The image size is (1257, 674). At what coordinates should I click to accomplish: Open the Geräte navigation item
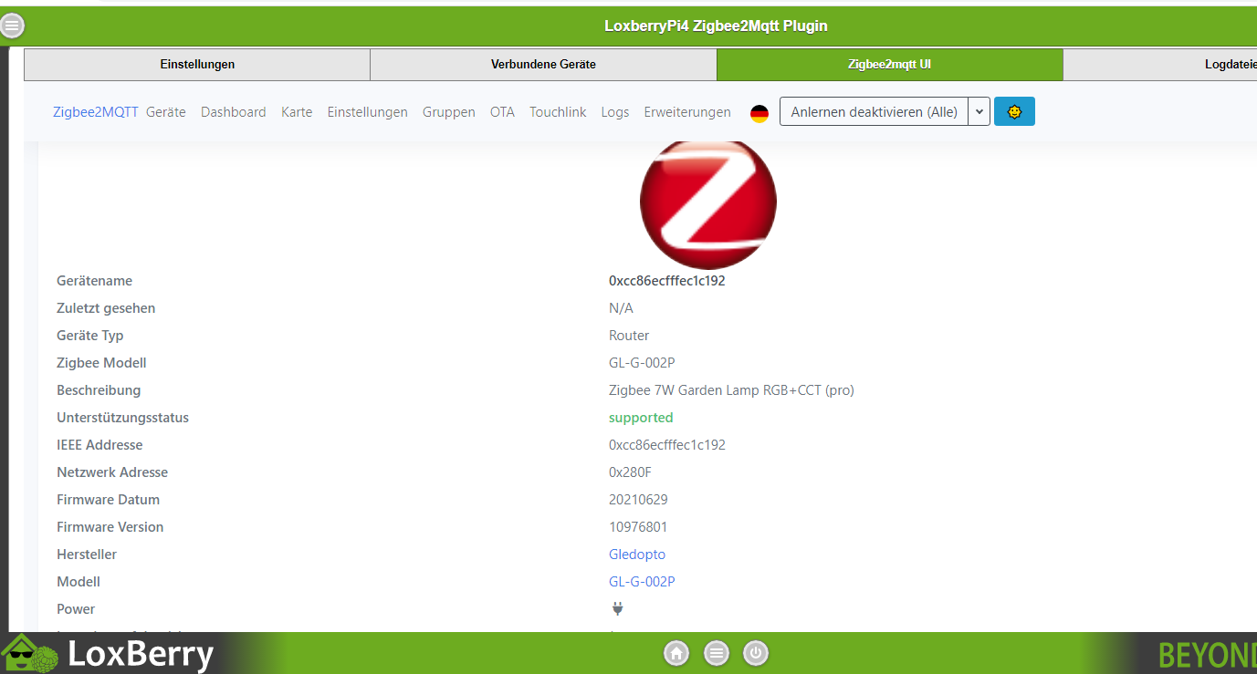[x=166, y=112]
